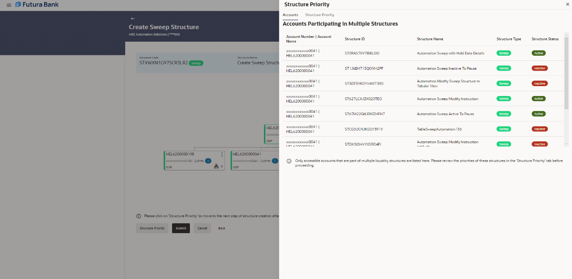Viewport: 572px width, 279px height.
Task: Click structure ID STDKISOHVYXSRO4FI
Action: click(363, 144)
